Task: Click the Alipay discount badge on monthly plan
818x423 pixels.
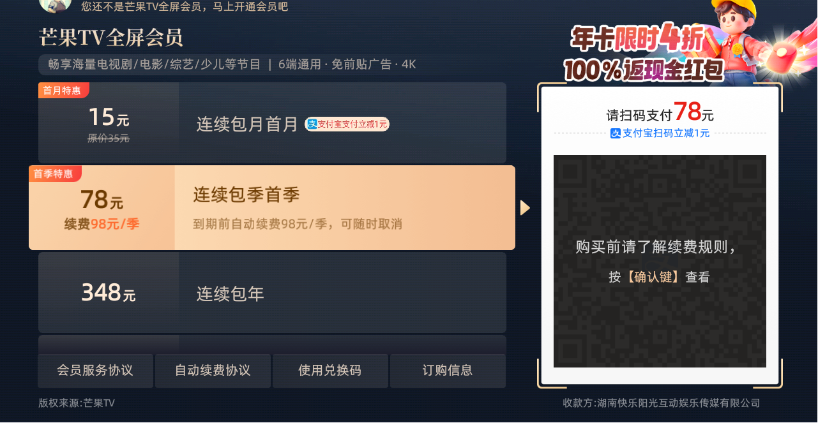Action: [347, 124]
